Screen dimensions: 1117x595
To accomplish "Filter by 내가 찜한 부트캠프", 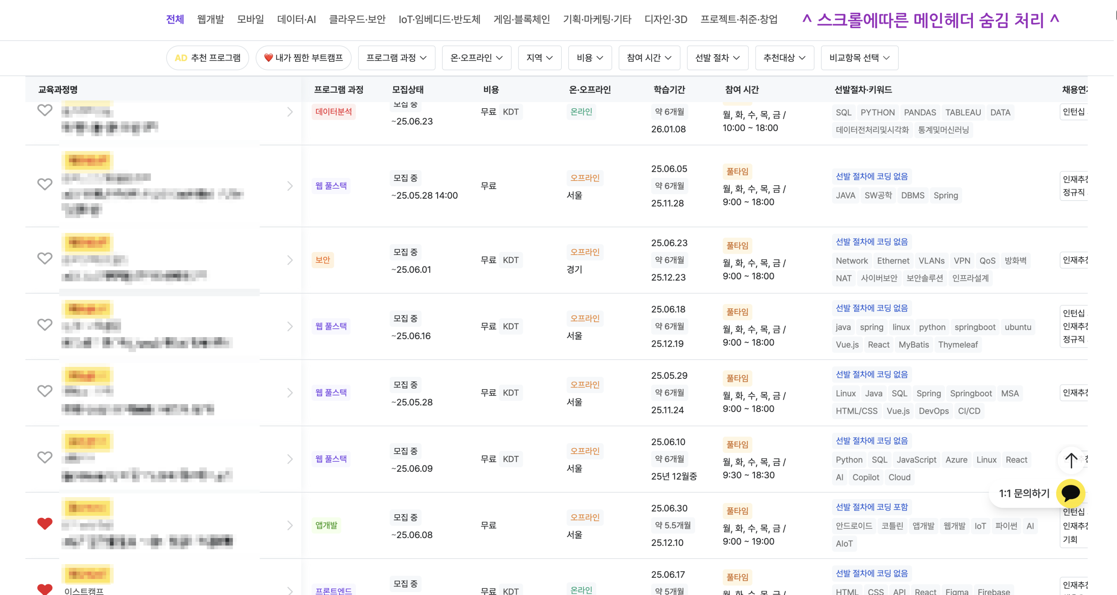I will tap(303, 58).
